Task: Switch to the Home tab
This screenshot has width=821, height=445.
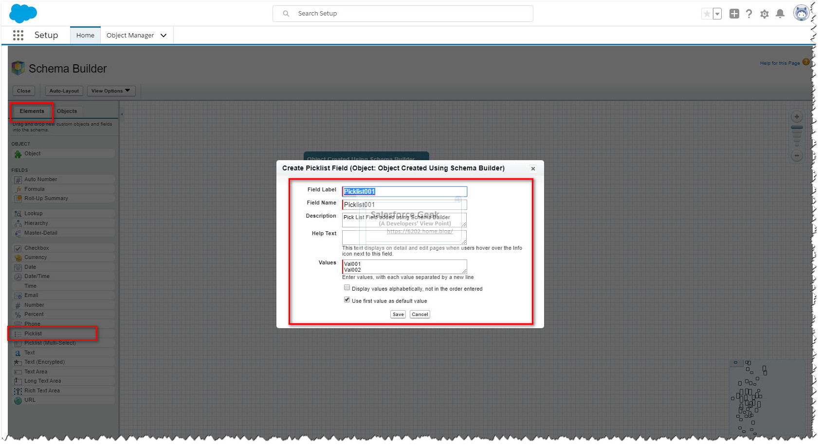Action: click(x=85, y=35)
